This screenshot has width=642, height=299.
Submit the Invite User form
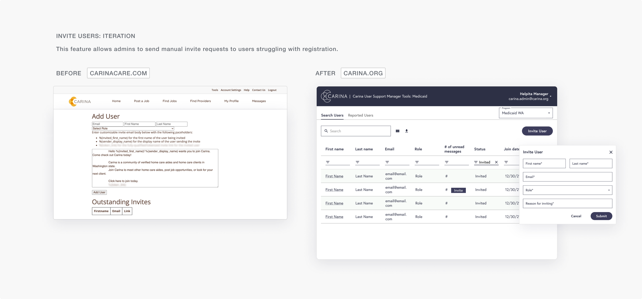tap(601, 216)
